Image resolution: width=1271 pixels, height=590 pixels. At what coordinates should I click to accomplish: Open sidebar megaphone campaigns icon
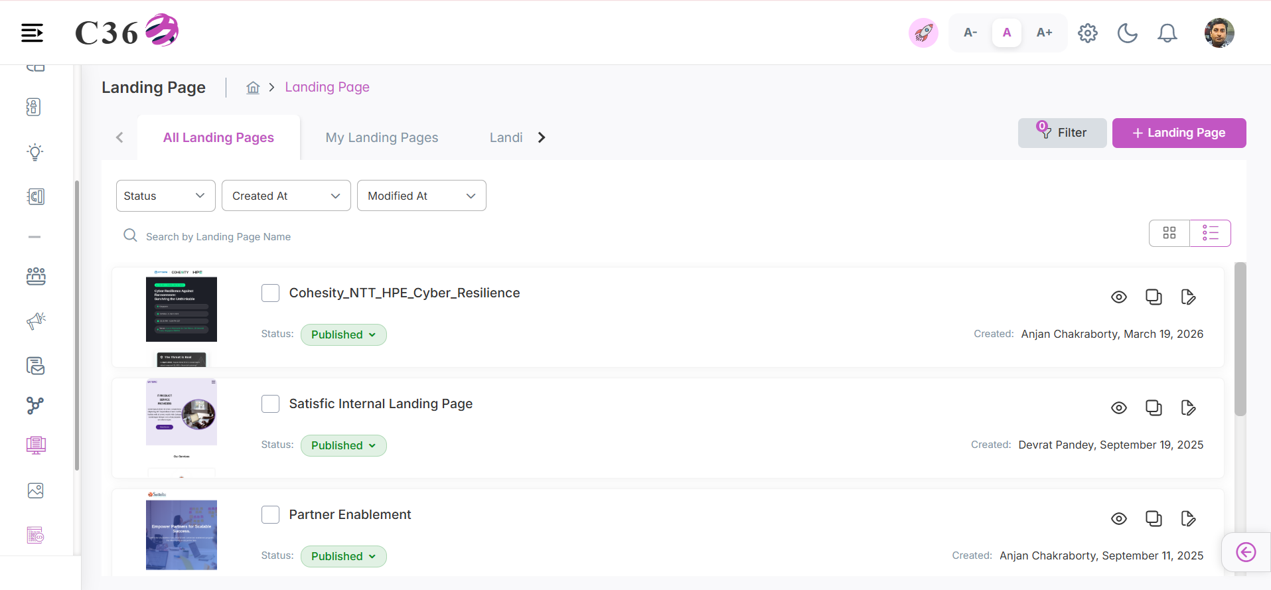36,321
